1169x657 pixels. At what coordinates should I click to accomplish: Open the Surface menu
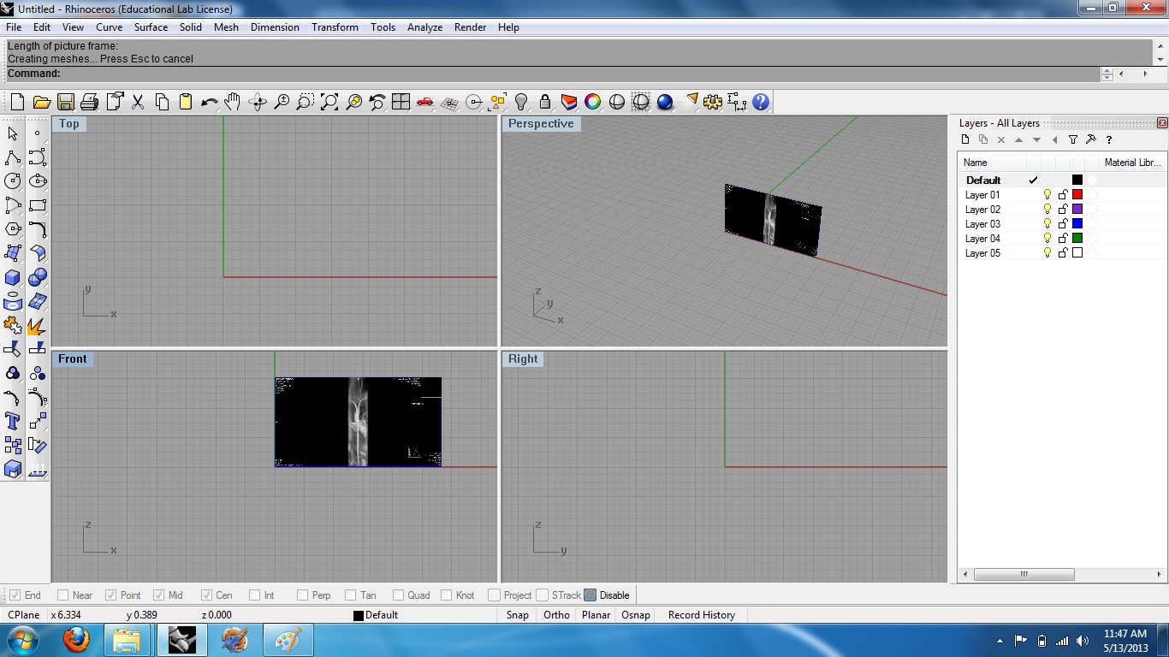coord(151,27)
